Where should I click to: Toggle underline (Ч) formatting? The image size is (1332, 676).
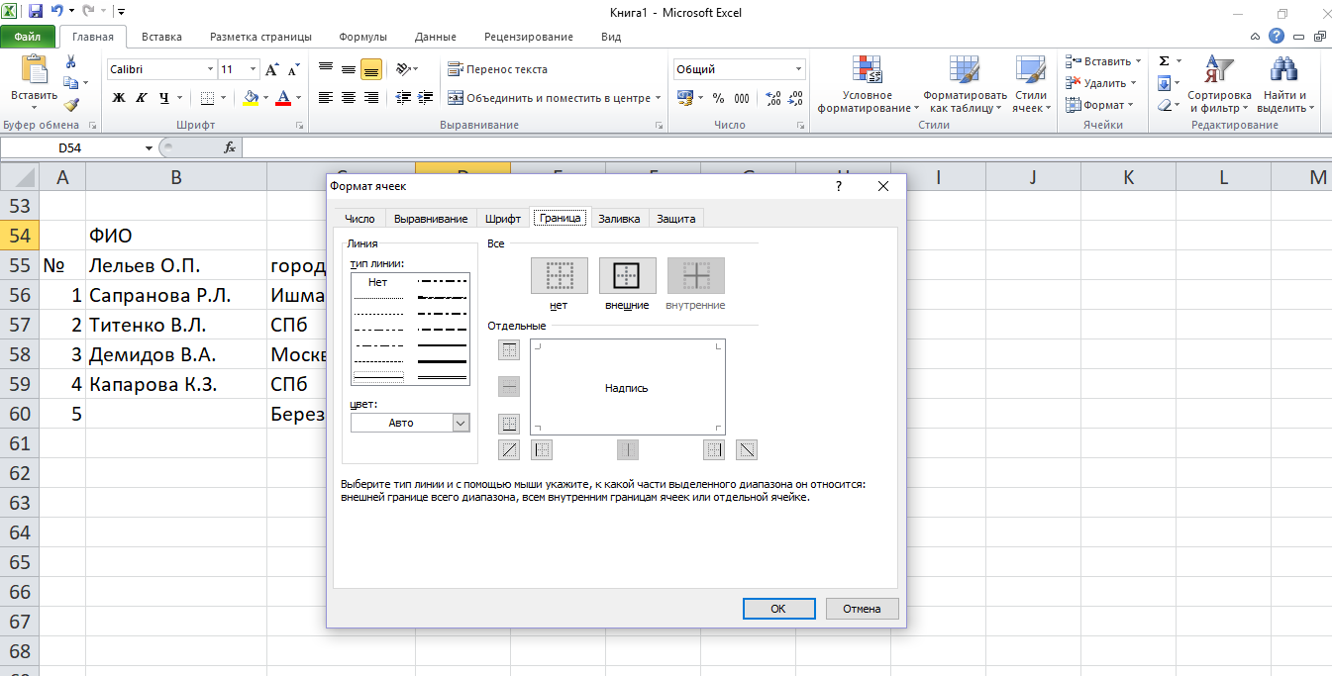[x=163, y=98]
